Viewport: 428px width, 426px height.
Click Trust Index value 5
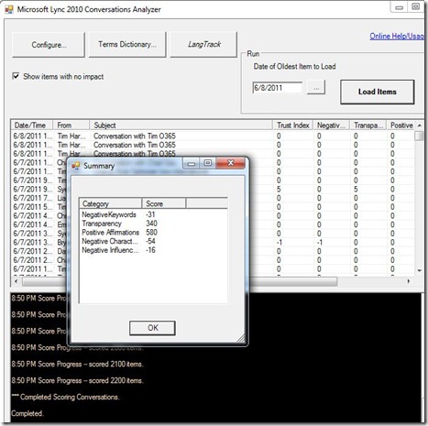pyautogui.click(x=279, y=189)
